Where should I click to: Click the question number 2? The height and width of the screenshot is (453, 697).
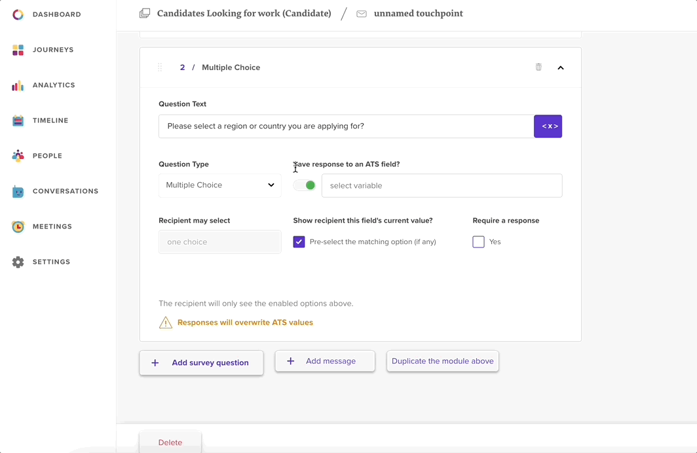point(182,67)
